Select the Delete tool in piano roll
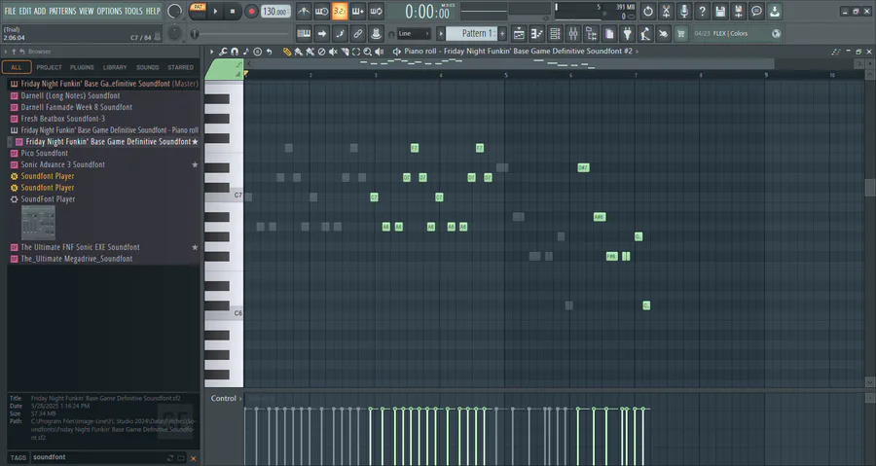This screenshot has width=876, height=466. [x=321, y=52]
